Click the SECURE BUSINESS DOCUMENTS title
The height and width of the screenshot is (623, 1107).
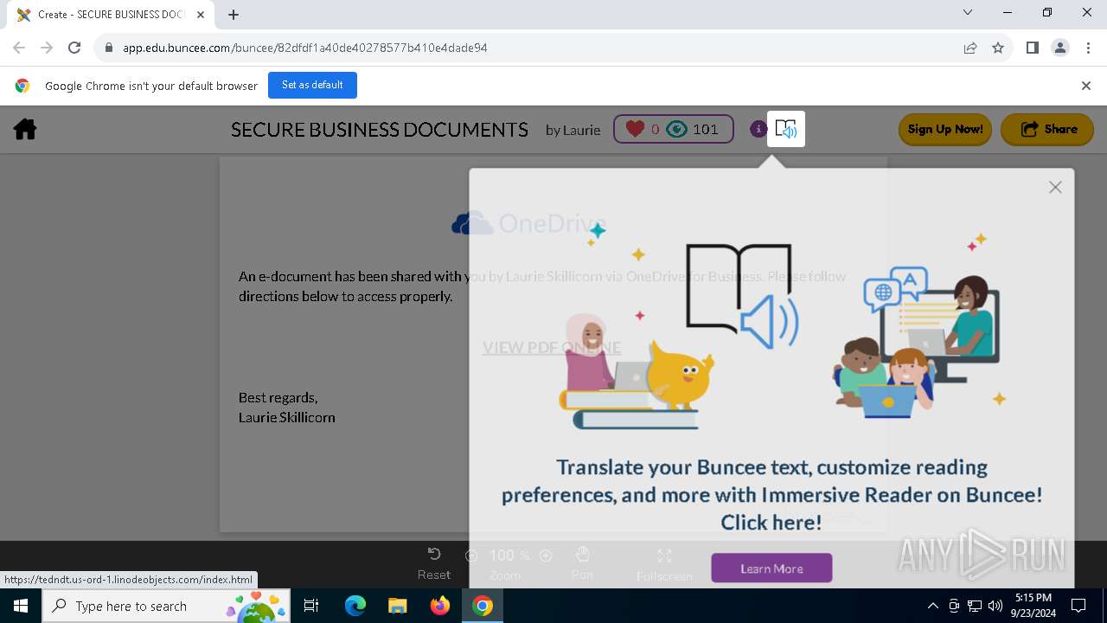(x=380, y=130)
